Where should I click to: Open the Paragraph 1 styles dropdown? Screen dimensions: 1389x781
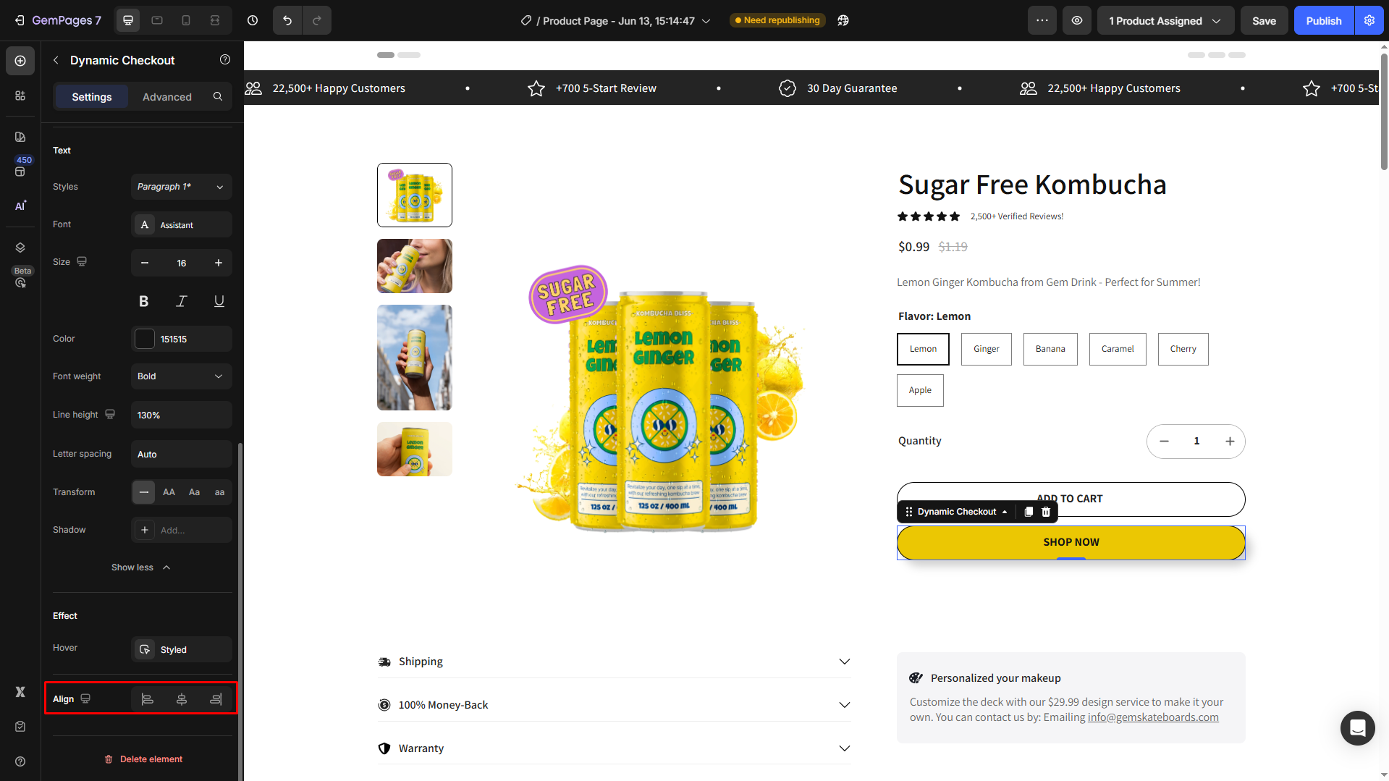pos(182,187)
